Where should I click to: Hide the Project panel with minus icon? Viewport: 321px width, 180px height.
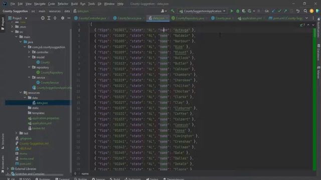pyautogui.click(x=69, y=18)
